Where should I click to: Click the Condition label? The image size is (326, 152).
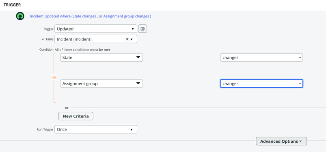(46, 49)
